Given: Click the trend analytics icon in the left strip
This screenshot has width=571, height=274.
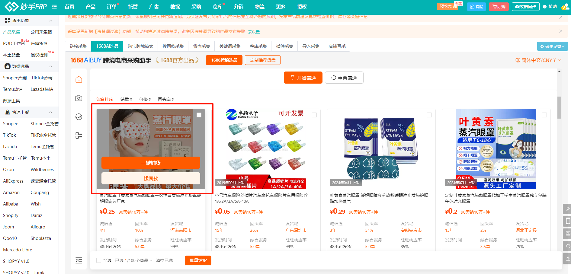Looking at the screenshot, I should (x=79, y=117).
